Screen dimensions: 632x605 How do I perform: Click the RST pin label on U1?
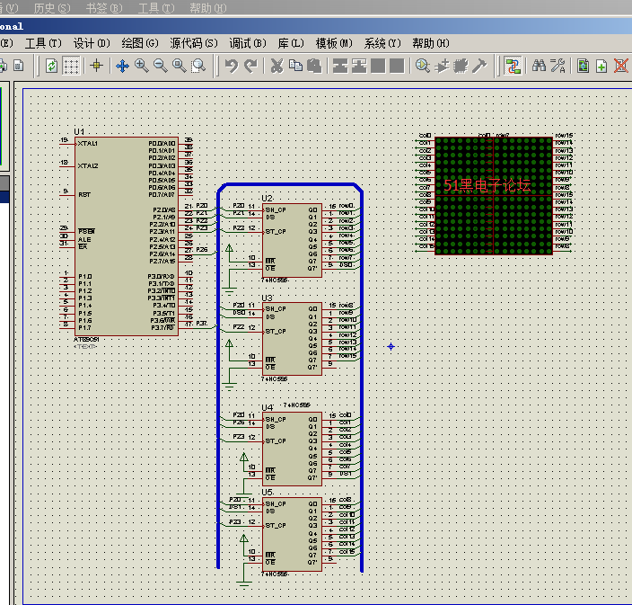pos(84,194)
